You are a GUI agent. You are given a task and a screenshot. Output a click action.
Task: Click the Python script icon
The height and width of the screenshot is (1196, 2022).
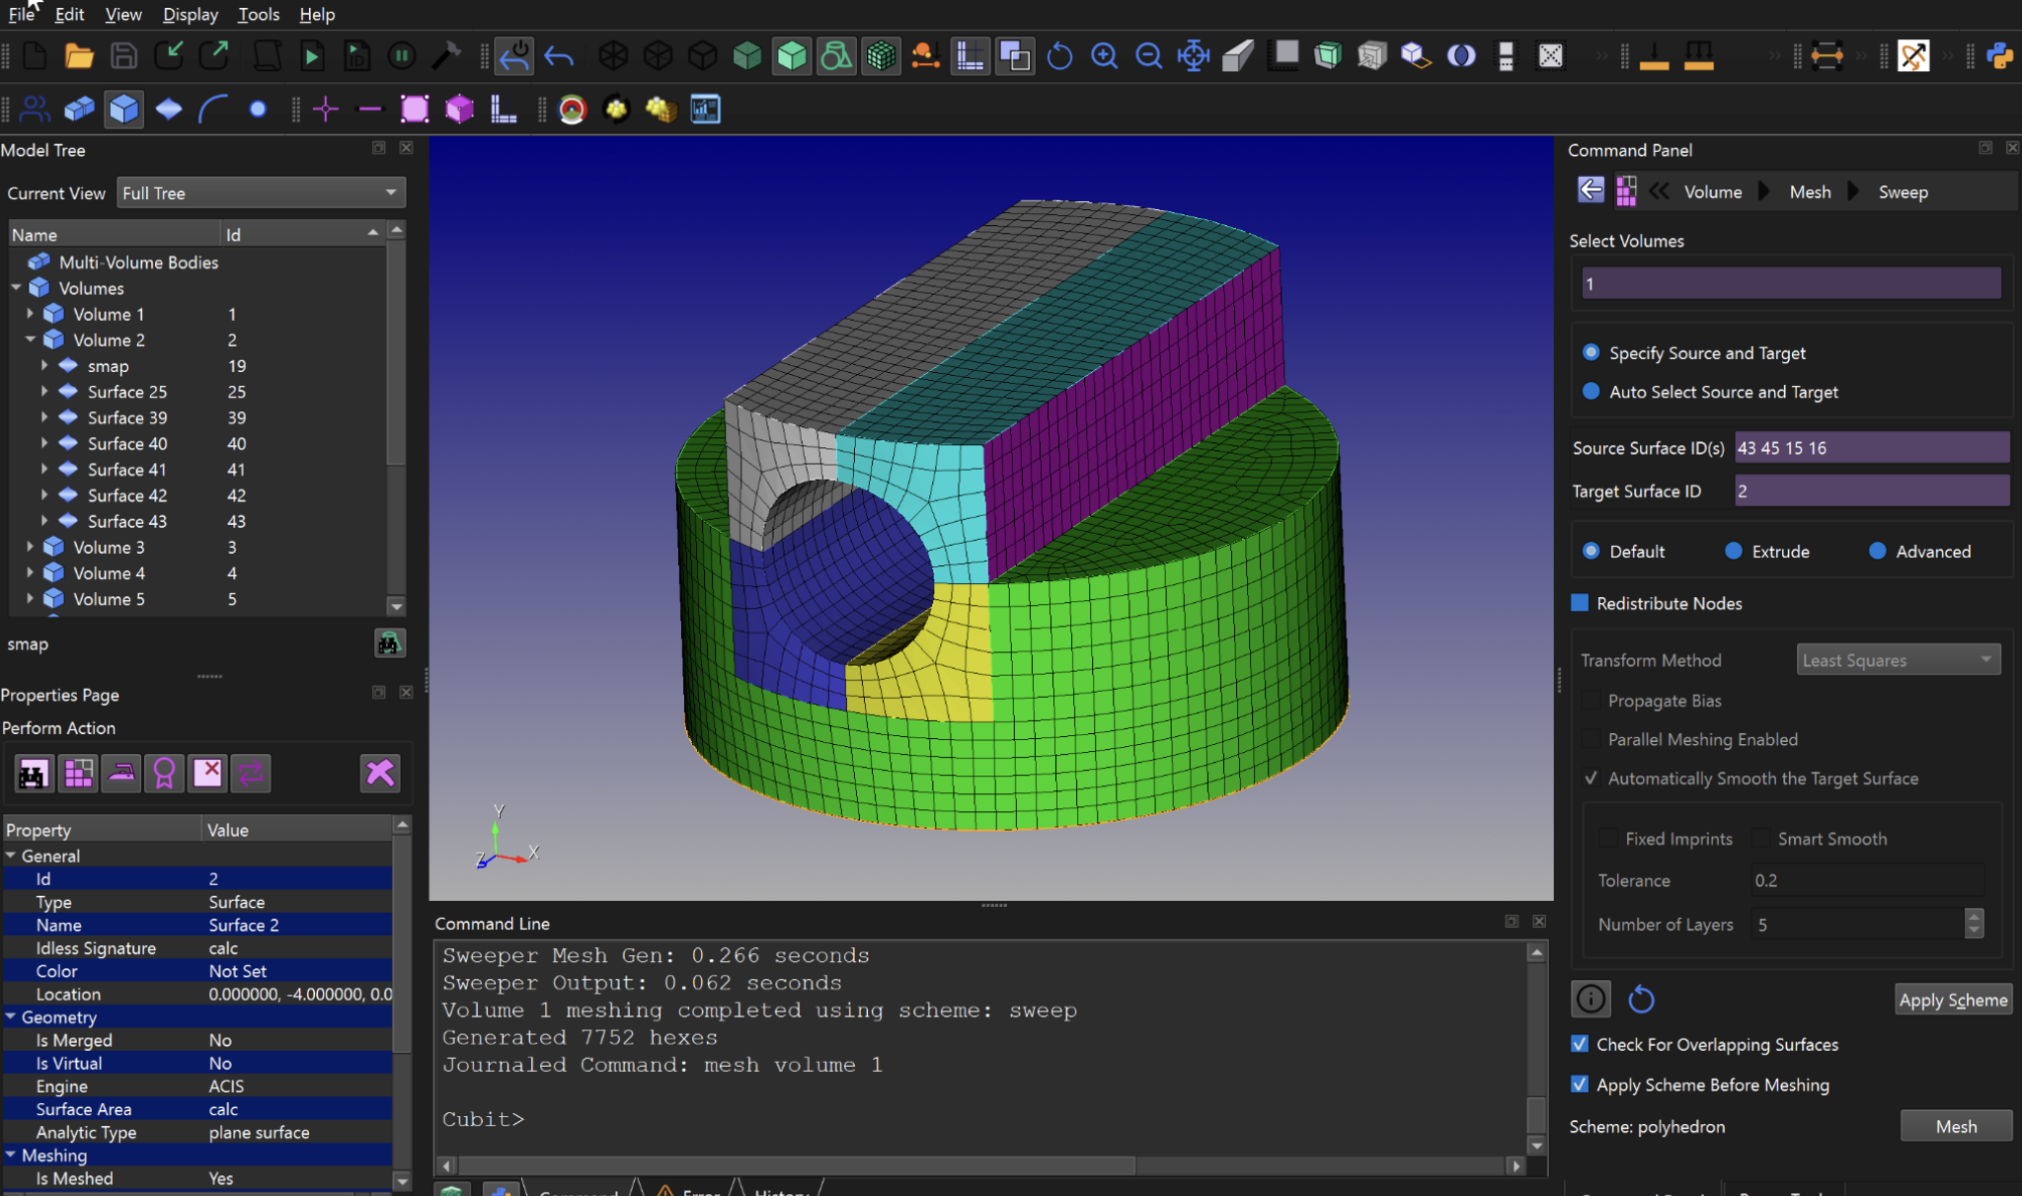pyautogui.click(x=2000, y=56)
